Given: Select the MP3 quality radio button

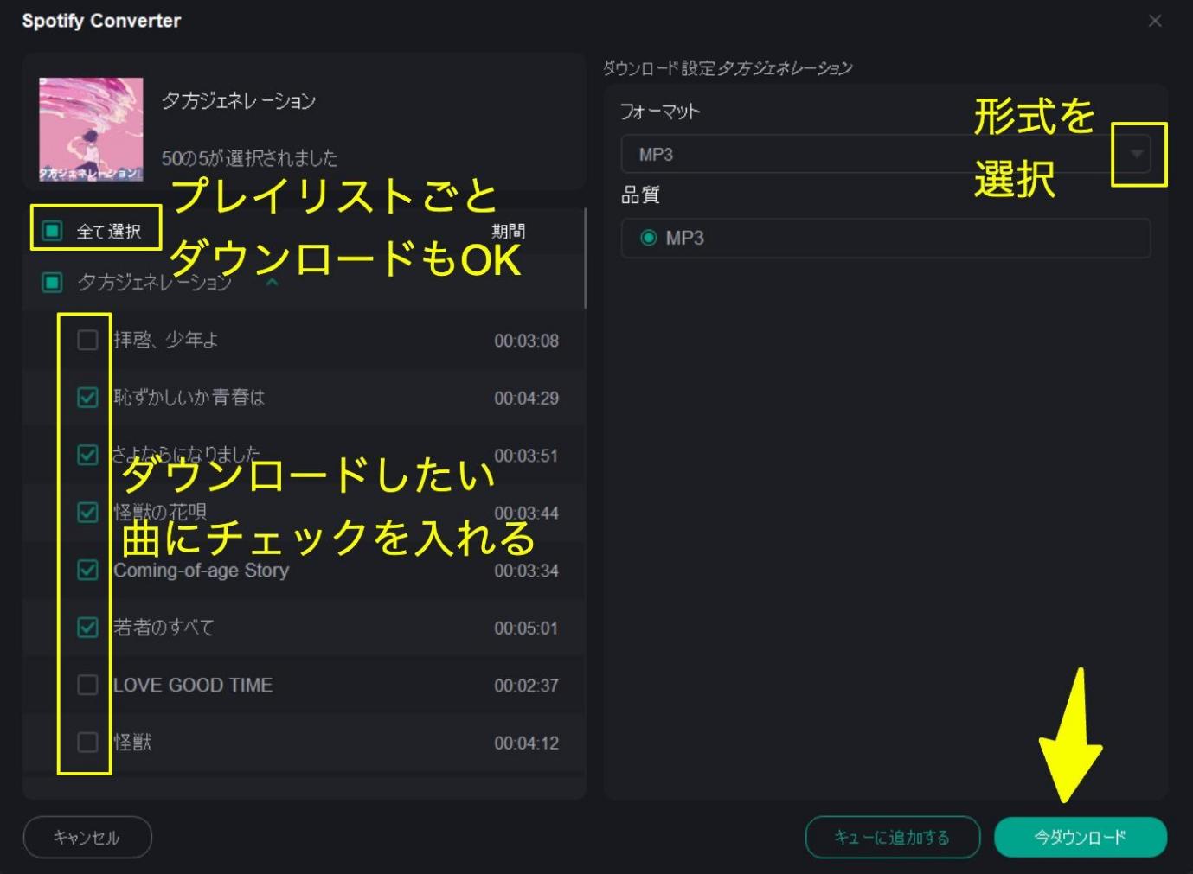Looking at the screenshot, I should [648, 238].
